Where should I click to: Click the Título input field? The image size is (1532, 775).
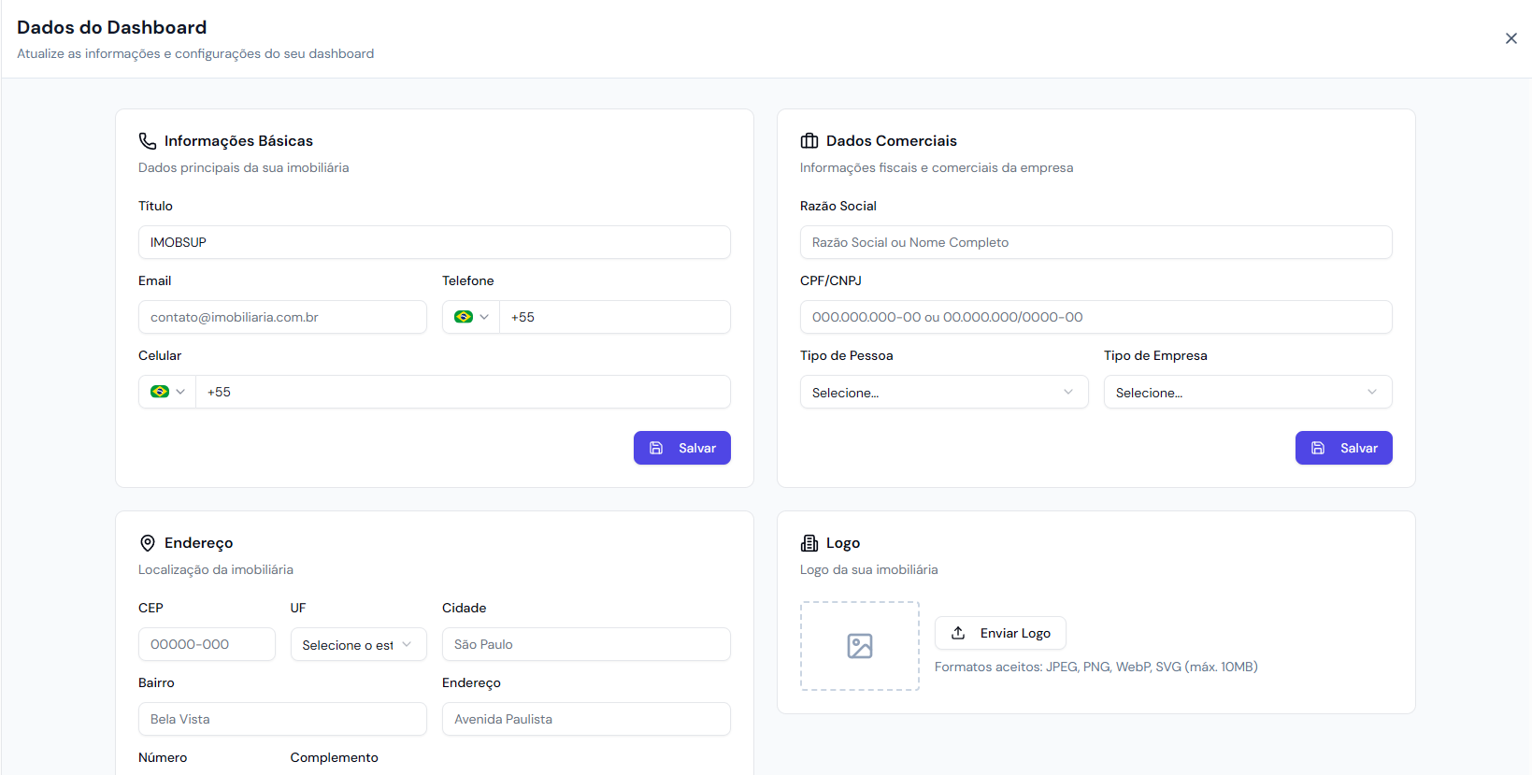pos(434,242)
